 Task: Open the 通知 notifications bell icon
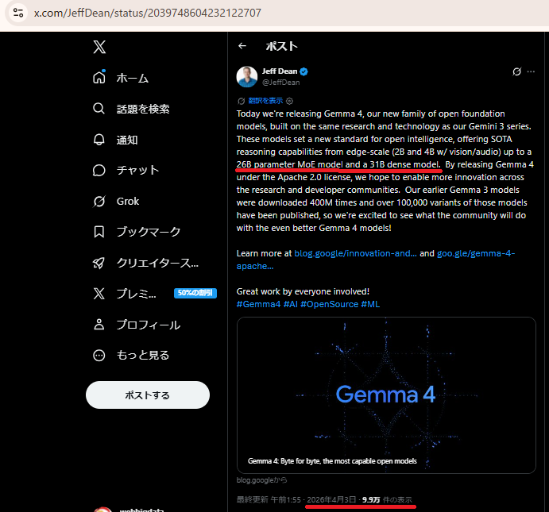(x=99, y=140)
